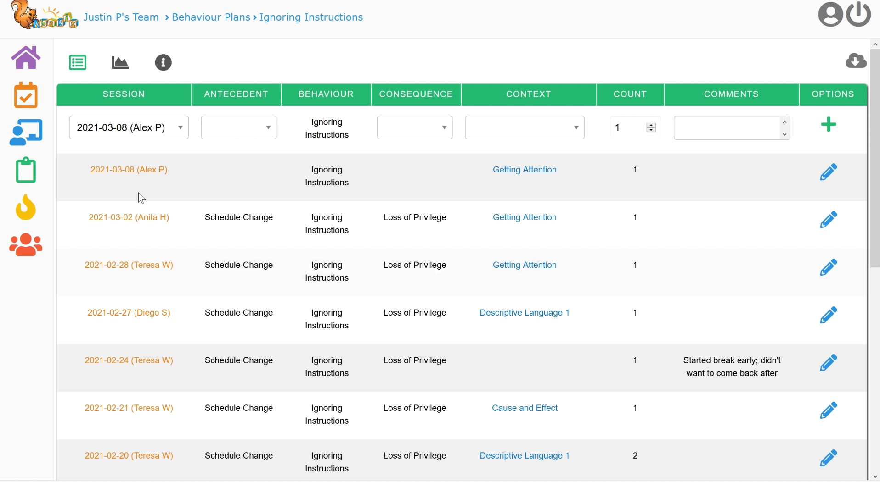Screen dimensions: 880x482
Task: Add new entry with green plus
Action: (829, 125)
